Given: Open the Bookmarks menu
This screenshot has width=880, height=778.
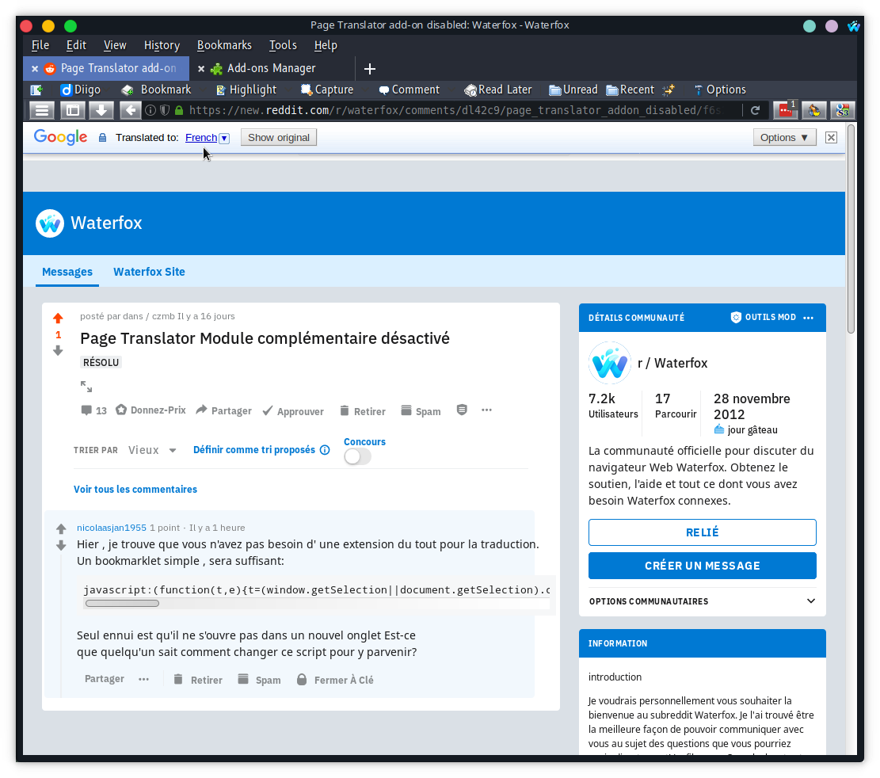Looking at the screenshot, I should pyautogui.click(x=224, y=45).
